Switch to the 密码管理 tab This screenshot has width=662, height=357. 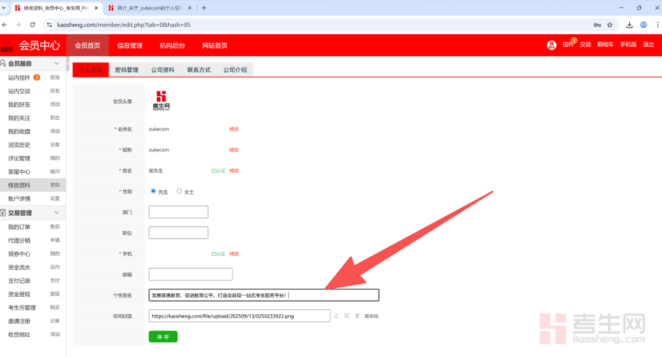click(127, 70)
